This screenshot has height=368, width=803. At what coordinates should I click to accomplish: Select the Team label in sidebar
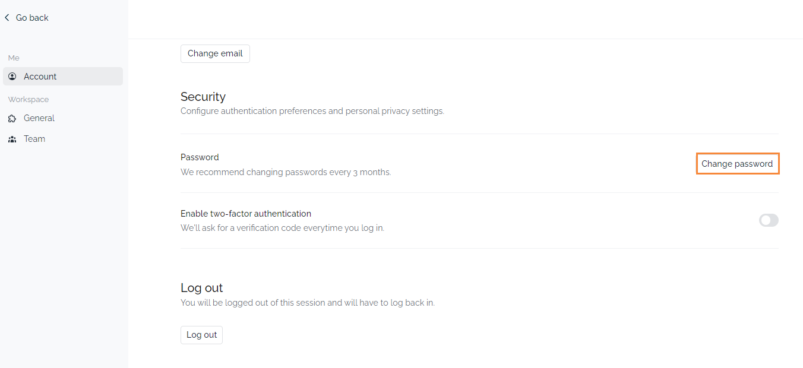click(x=34, y=139)
